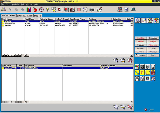Open the red clock icon
The width and height of the screenshot is (160, 113).
coord(41,9)
